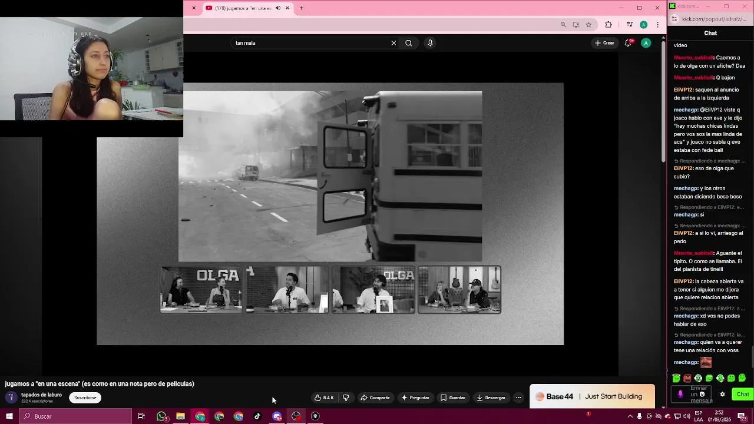Screen dimensions: 754x424
Task: Bookmark this page with star icon
Action: [x=588, y=25]
